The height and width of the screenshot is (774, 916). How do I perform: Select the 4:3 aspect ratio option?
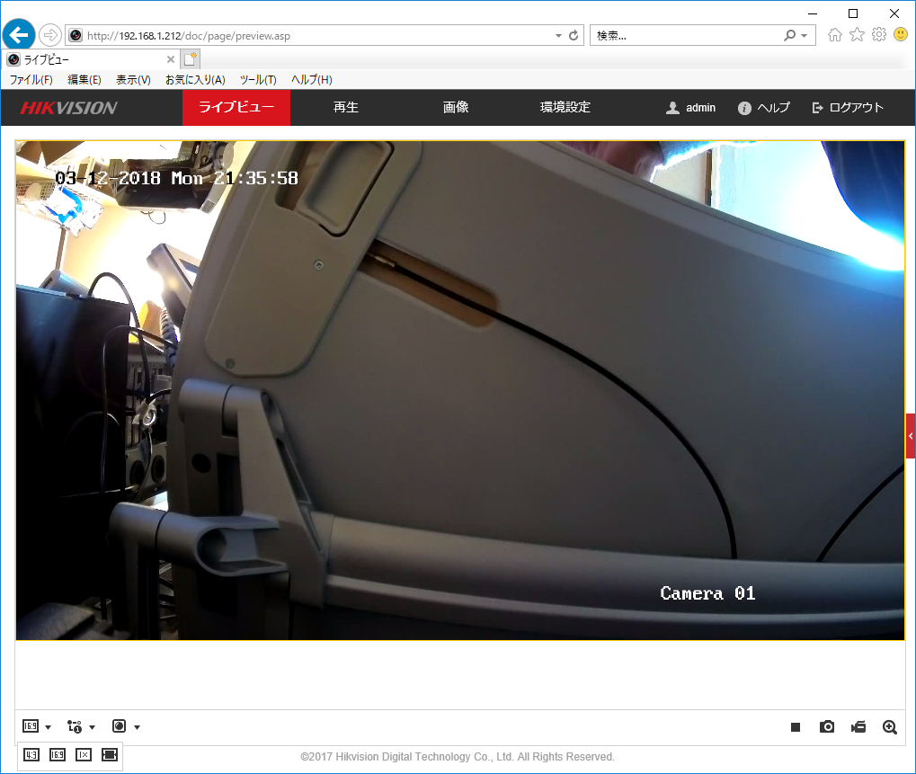(31, 755)
